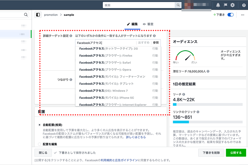Click the search magnifier icon in the top bar

[178, 5]
